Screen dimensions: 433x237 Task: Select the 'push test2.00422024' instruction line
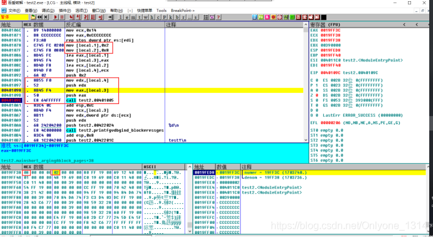[x=151, y=125]
